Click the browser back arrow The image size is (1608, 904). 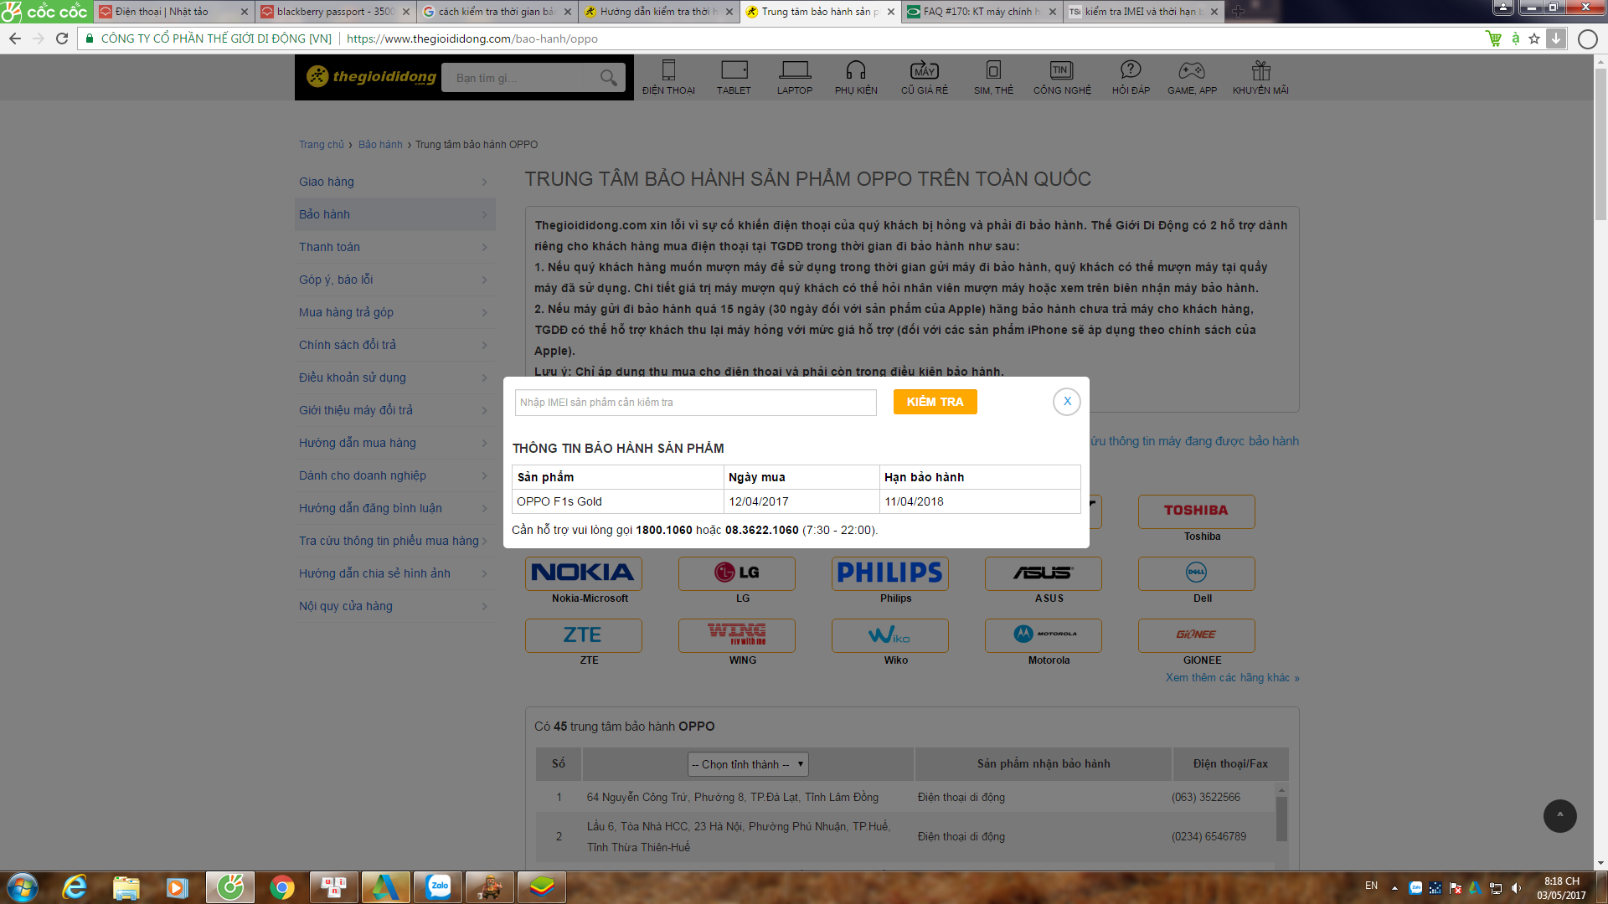pos(15,39)
